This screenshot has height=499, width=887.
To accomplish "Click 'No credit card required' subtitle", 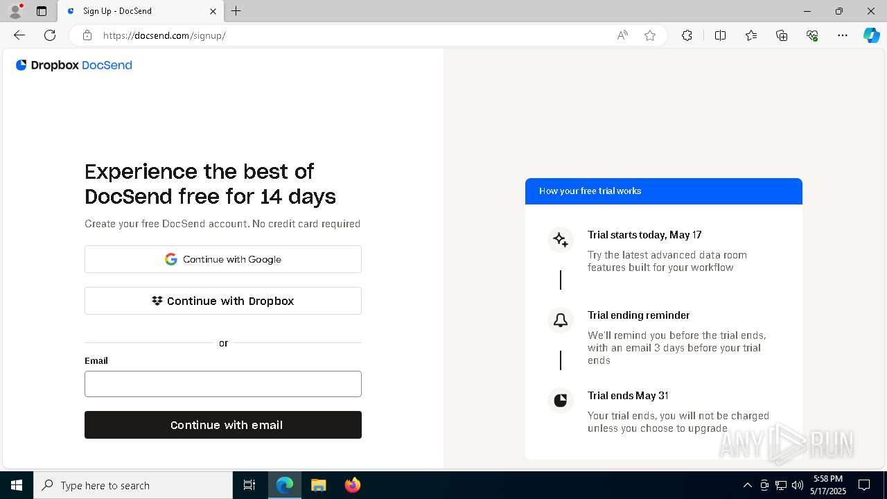I will pos(306,224).
